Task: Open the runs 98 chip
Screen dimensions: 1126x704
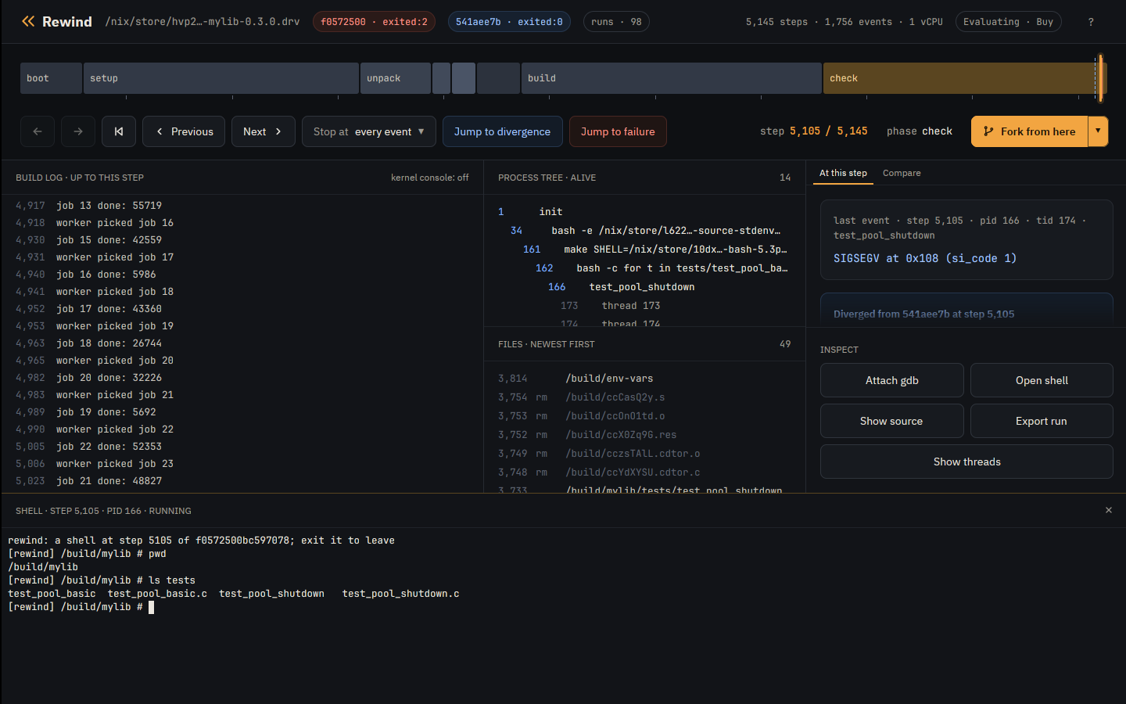Action: [616, 22]
